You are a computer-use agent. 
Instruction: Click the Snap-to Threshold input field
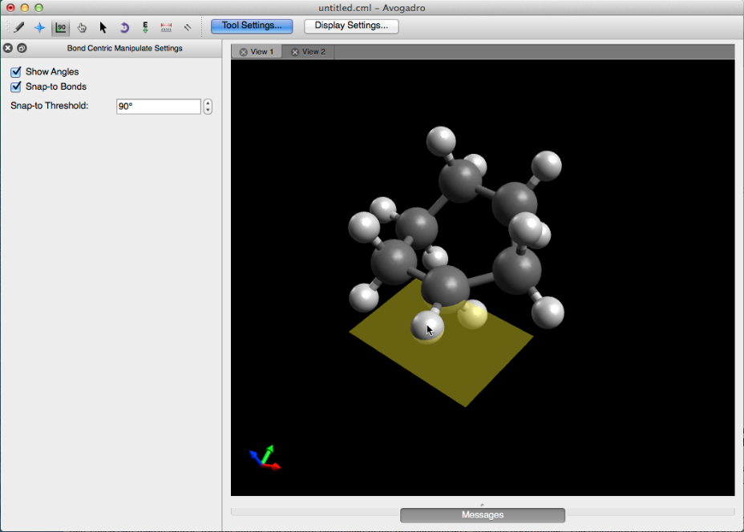click(x=158, y=107)
